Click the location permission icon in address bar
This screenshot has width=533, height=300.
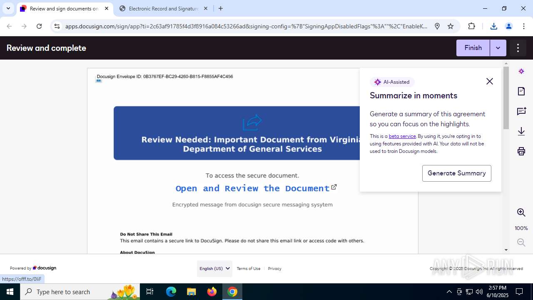click(437, 26)
